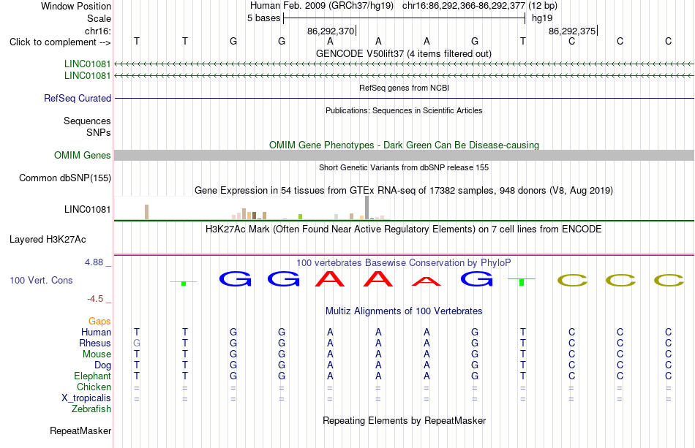Click small red A in PhyloP logo
The height and width of the screenshot is (448, 695).
click(427, 281)
